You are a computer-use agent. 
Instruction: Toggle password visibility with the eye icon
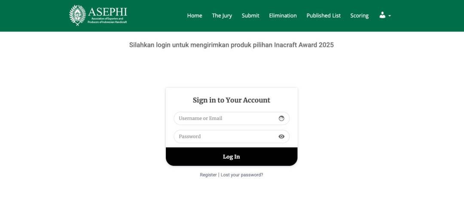pos(281,136)
